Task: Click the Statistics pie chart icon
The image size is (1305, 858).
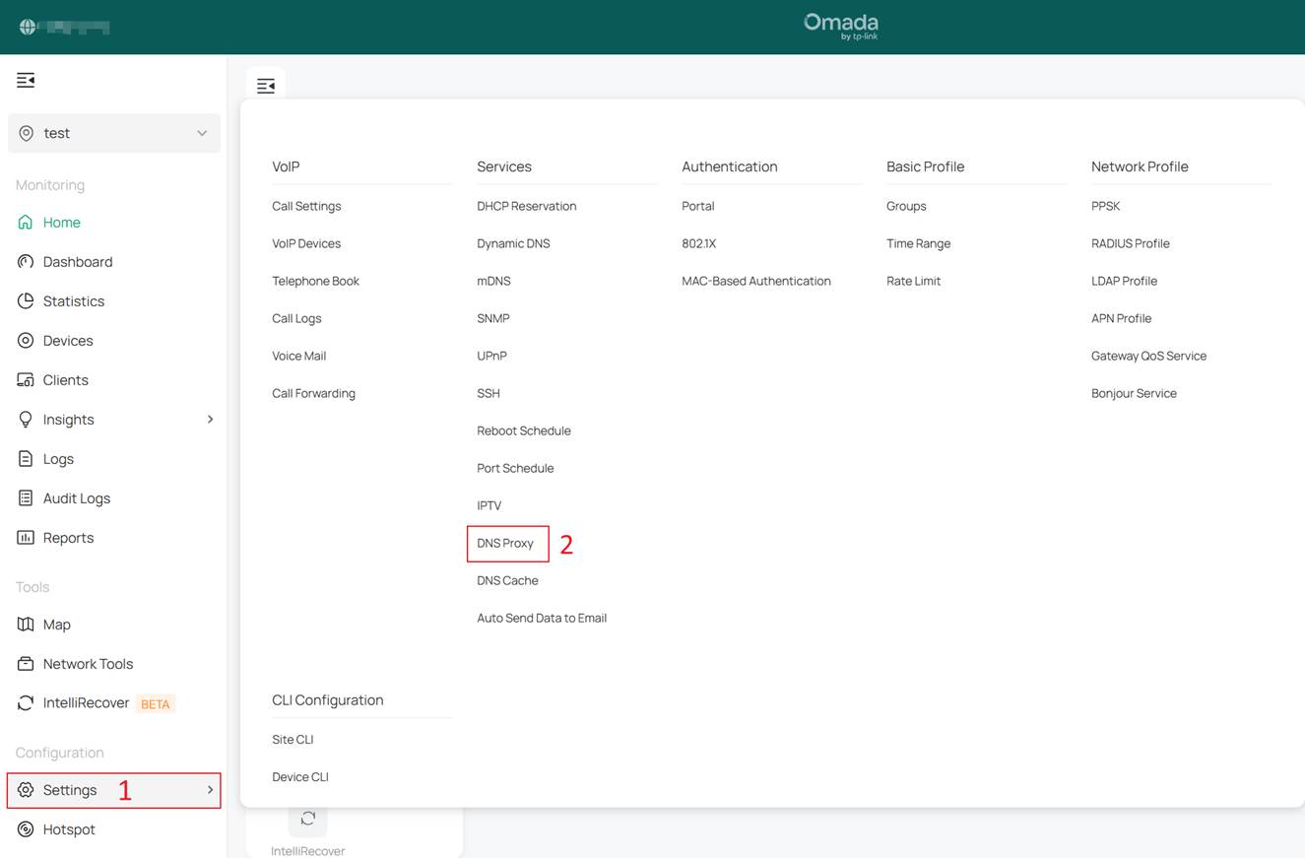Action: [x=26, y=301]
